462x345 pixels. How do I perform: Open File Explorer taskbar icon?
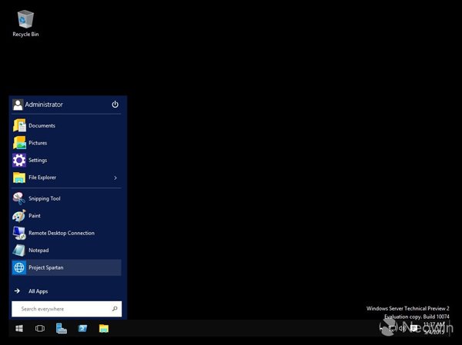coord(104,329)
